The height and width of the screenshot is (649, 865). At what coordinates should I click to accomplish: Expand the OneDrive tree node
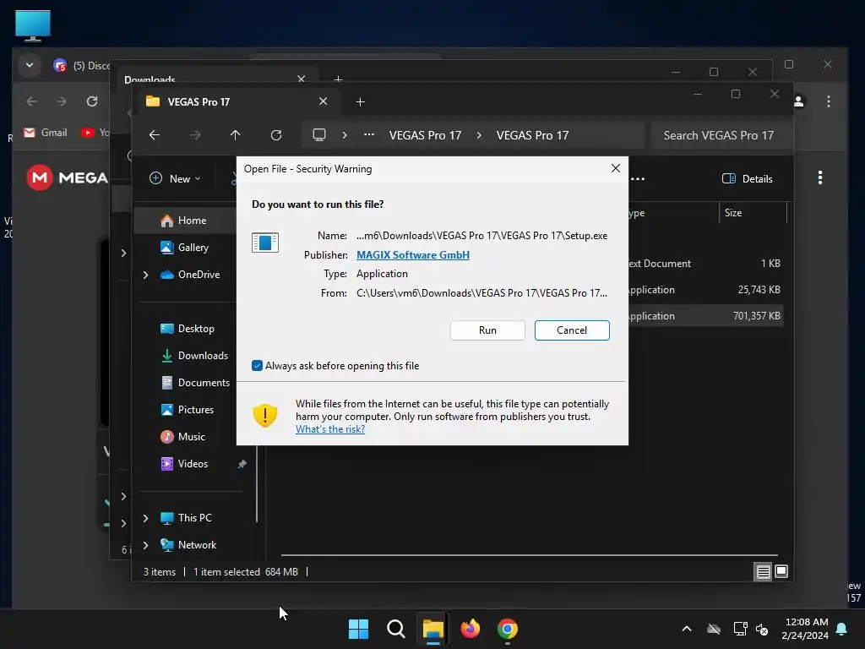[x=145, y=275]
